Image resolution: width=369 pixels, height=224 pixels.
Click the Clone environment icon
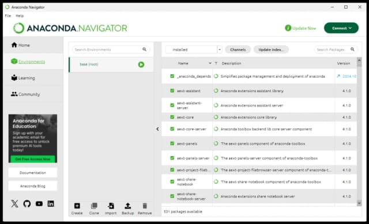94,206
